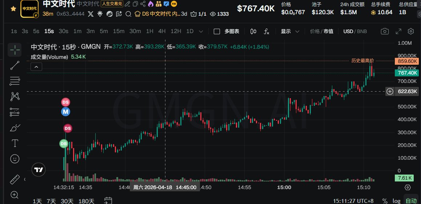
Task: Switch to the 15m timeframe
Action: [x=119, y=31]
